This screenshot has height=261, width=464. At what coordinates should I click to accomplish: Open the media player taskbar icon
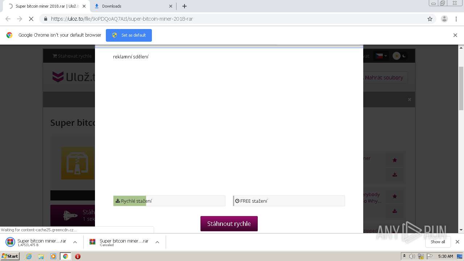[53, 256]
